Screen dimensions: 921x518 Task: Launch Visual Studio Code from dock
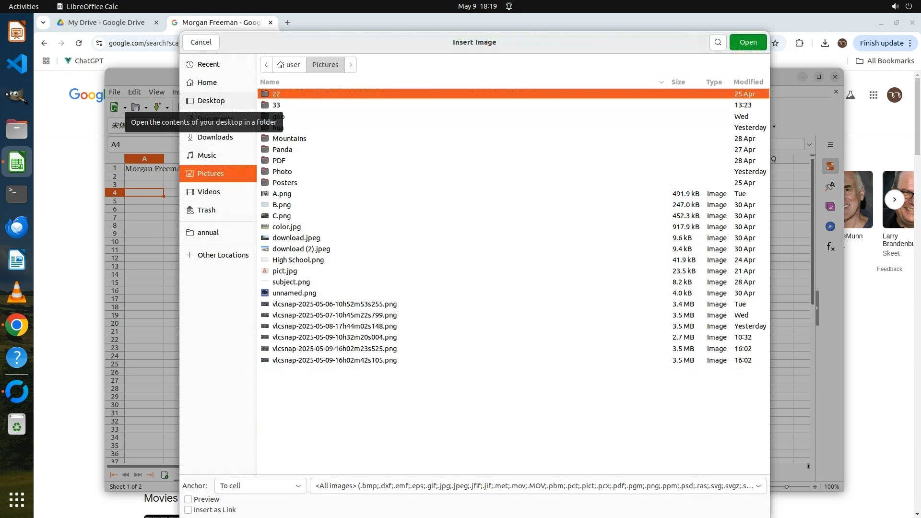pyautogui.click(x=17, y=64)
